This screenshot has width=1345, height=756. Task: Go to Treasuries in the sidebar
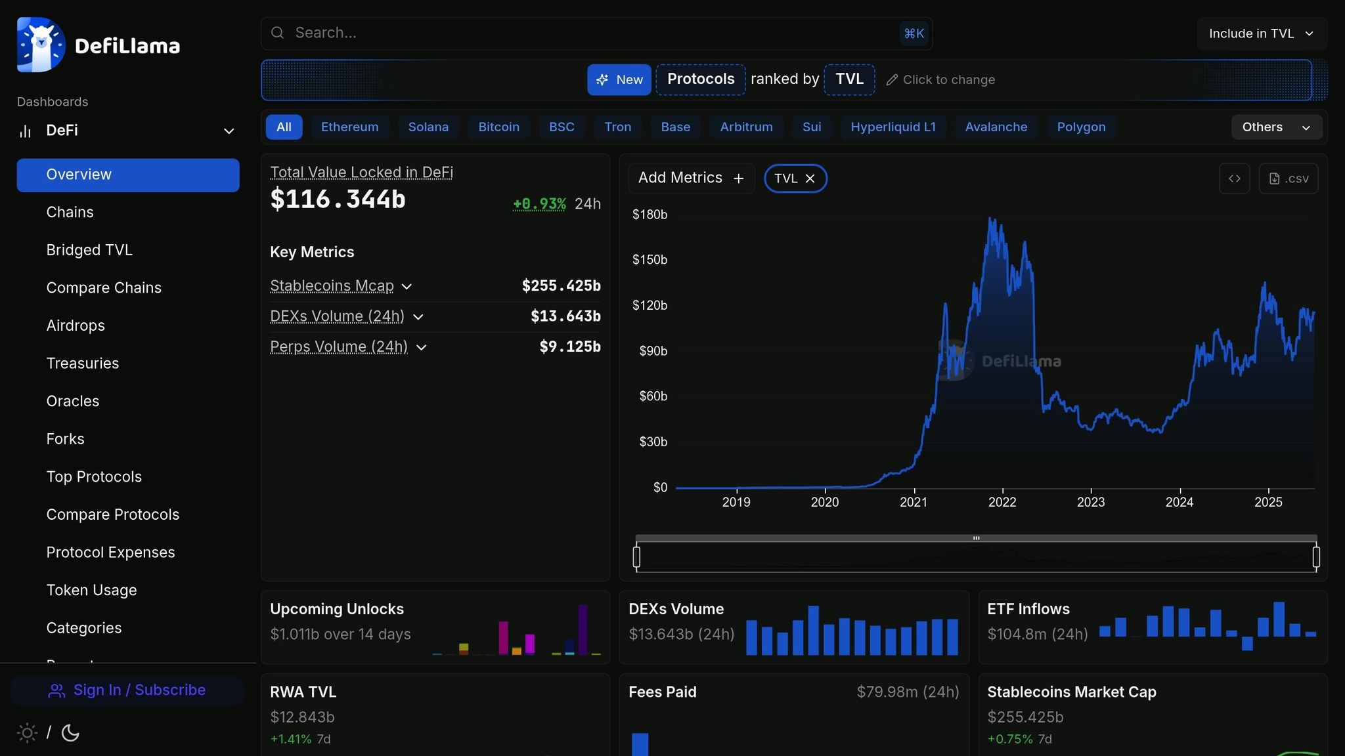(x=82, y=364)
